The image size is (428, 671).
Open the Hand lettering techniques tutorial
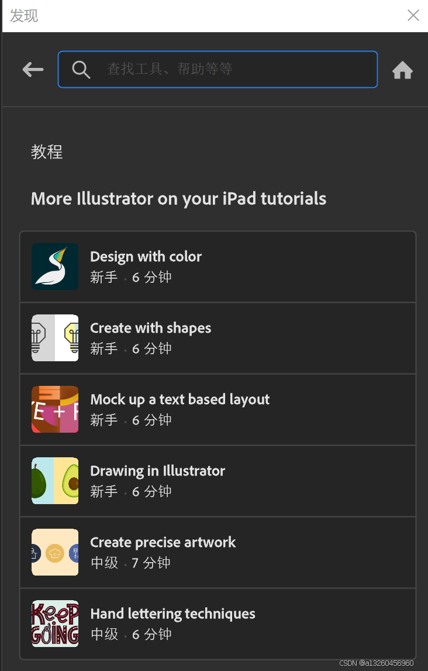pyautogui.click(x=218, y=624)
